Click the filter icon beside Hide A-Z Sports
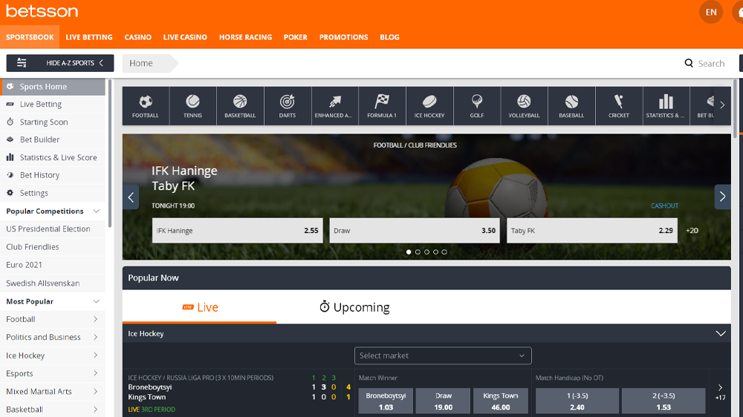 [x=22, y=62]
